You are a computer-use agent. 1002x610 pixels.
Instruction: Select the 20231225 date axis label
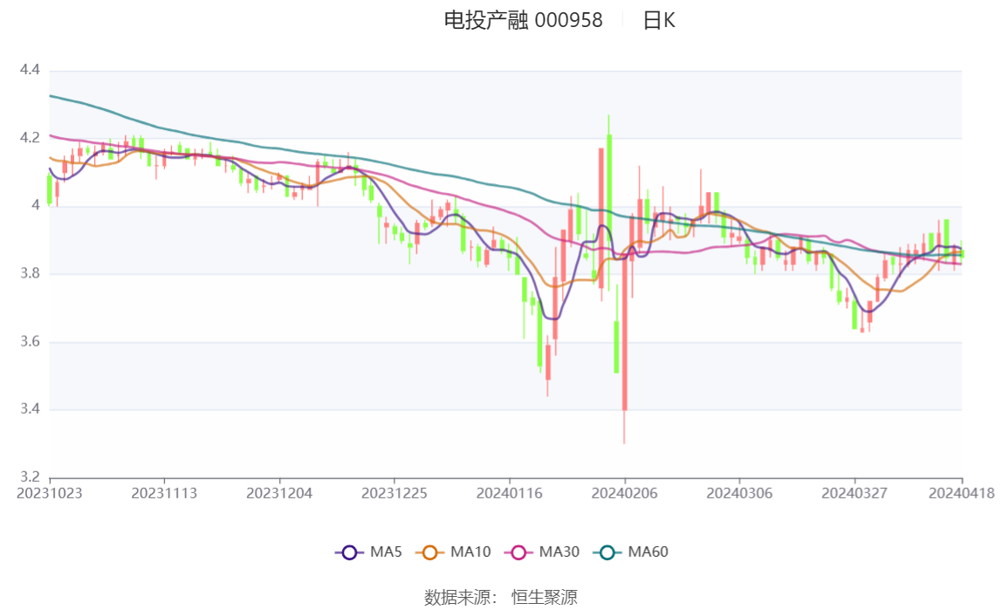(395, 494)
